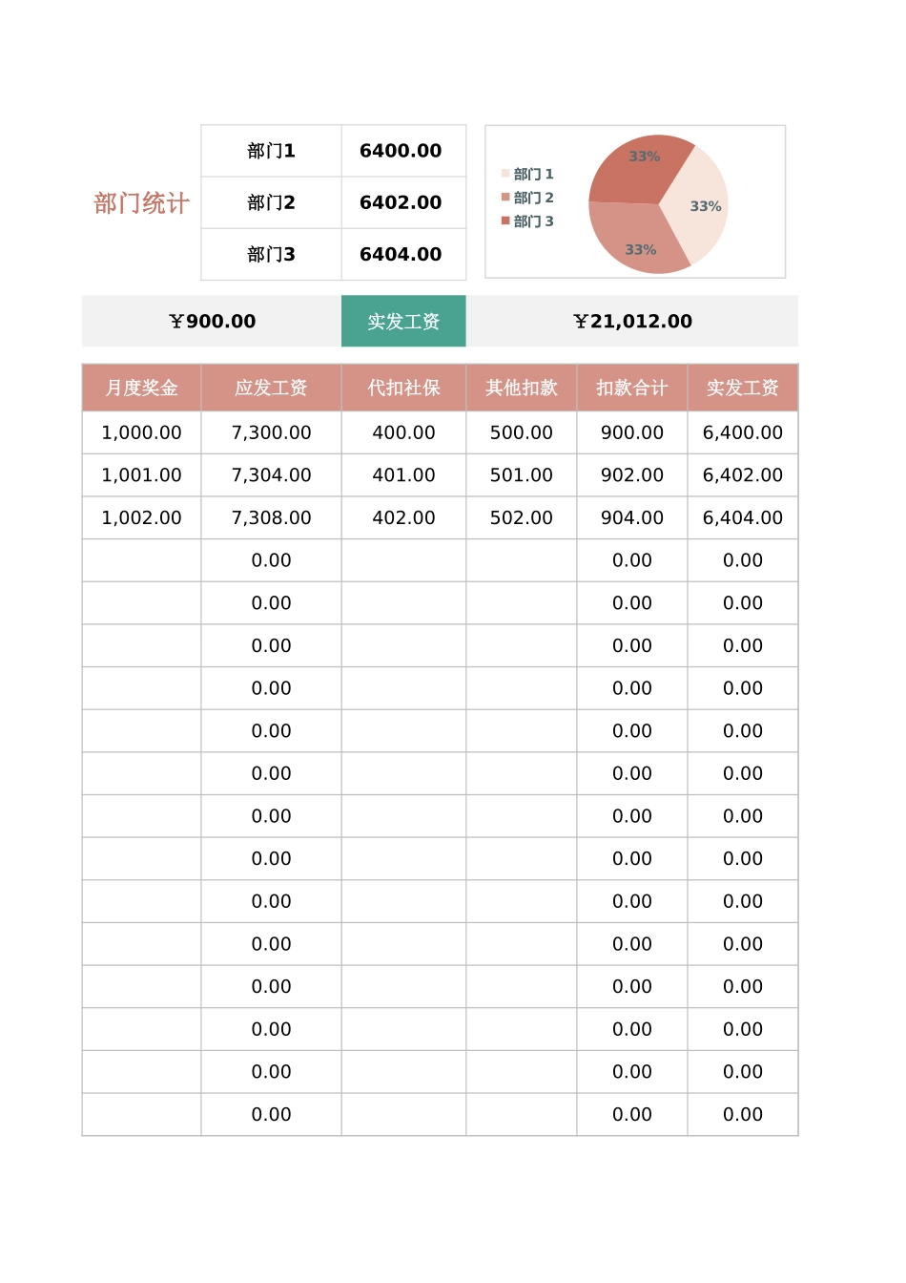The image size is (906, 1283).
Task: Click the 其他扣款 column header
Action: coord(521,388)
